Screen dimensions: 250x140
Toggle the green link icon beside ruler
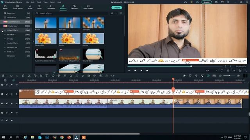coord(14,80)
